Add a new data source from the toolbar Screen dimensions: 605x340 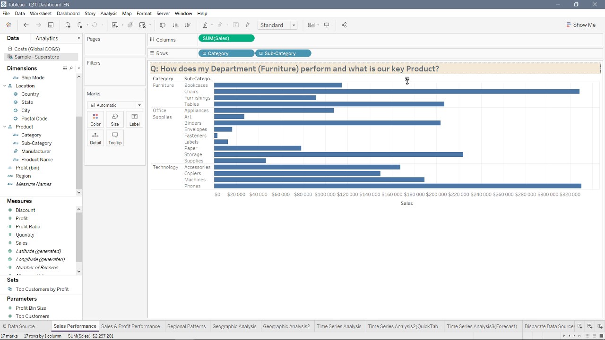tap(68, 25)
